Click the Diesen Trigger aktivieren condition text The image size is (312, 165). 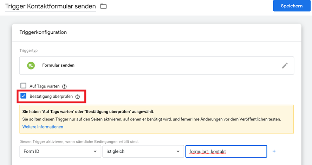[79, 141]
